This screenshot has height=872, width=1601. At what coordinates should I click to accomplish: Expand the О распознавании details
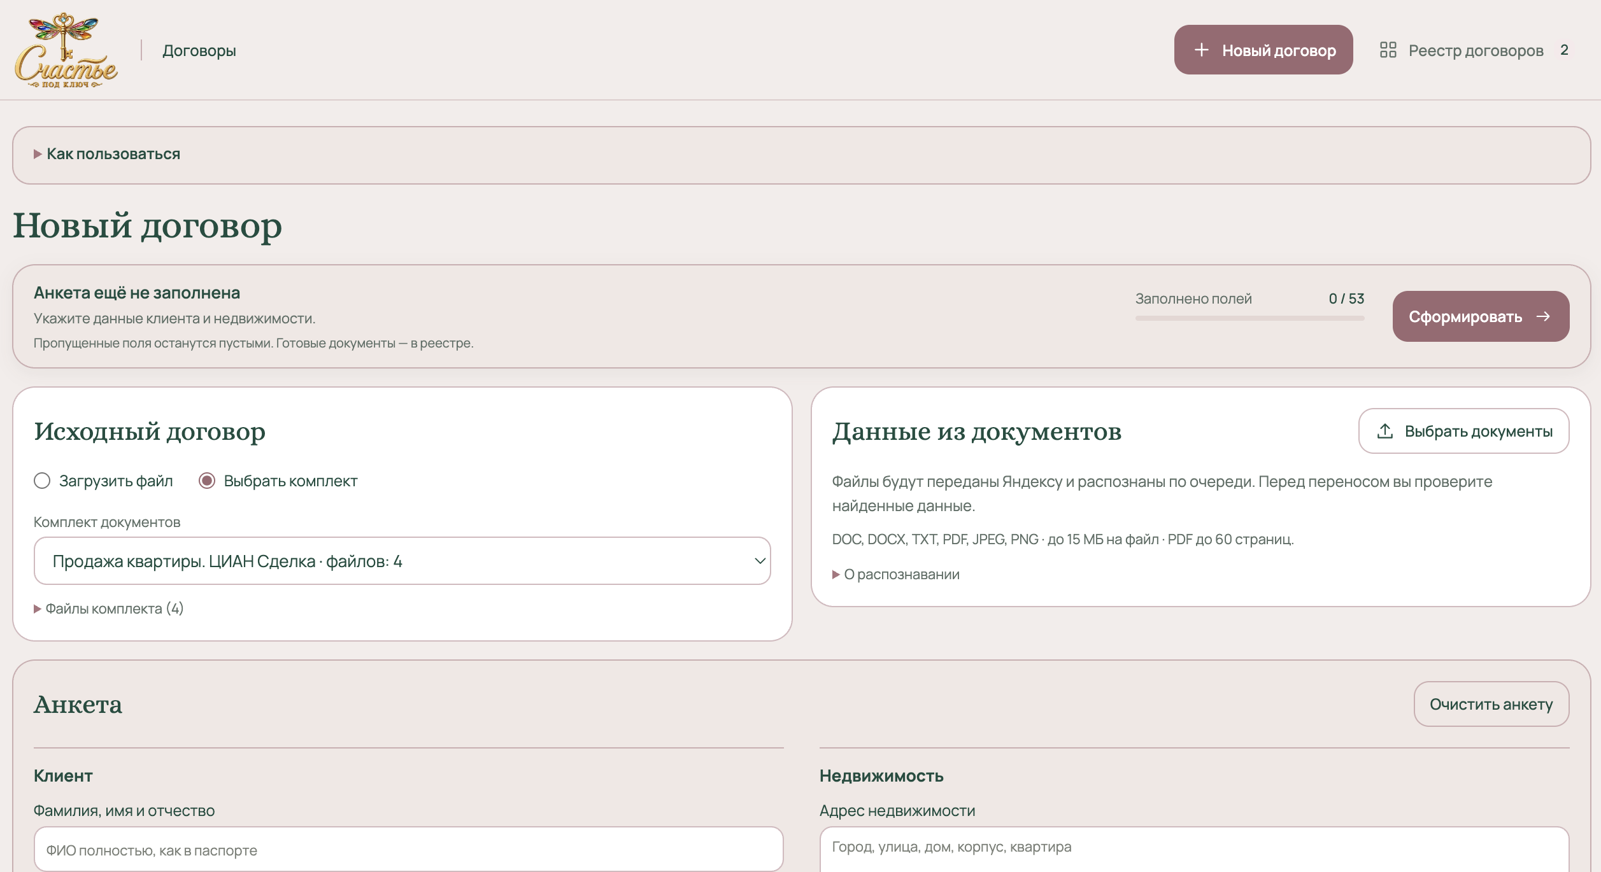(896, 574)
